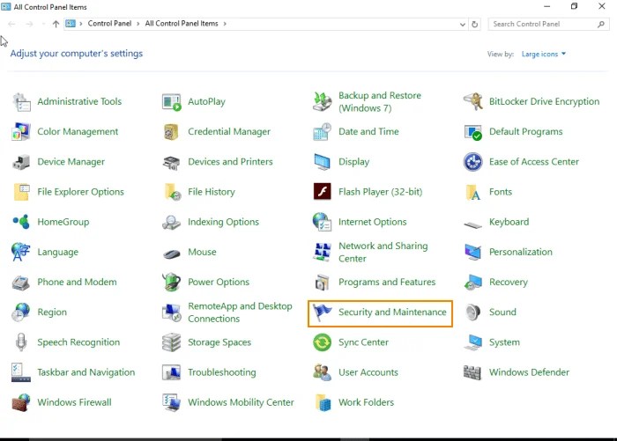
Task: Expand the Control Panel breadcrumb chevron
Action: [138, 24]
